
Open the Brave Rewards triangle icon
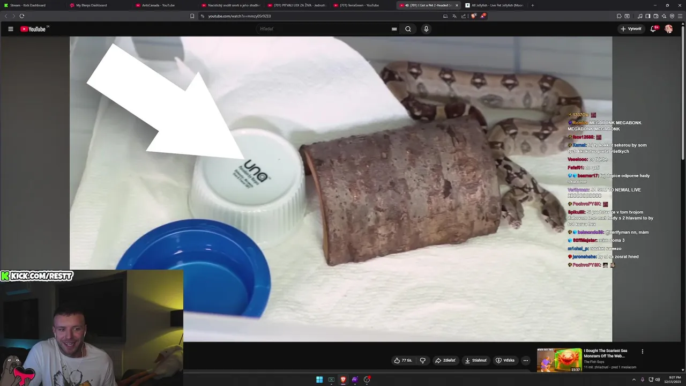pyautogui.click(x=483, y=16)
